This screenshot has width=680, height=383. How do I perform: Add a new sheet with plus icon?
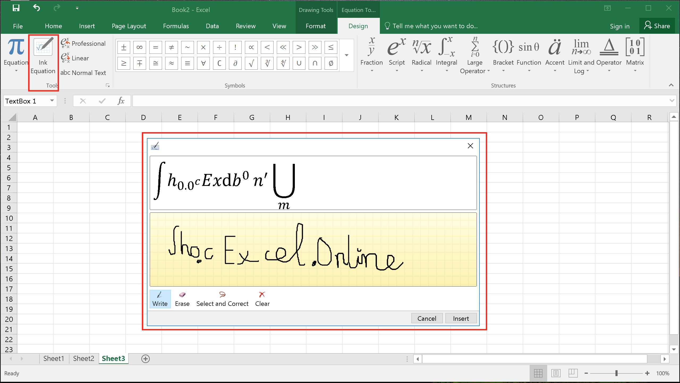(x=145, y=359)
